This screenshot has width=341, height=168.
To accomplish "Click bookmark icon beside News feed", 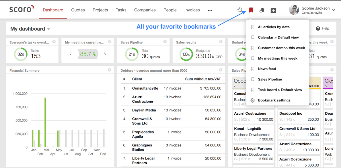I will tap(253, 69).
